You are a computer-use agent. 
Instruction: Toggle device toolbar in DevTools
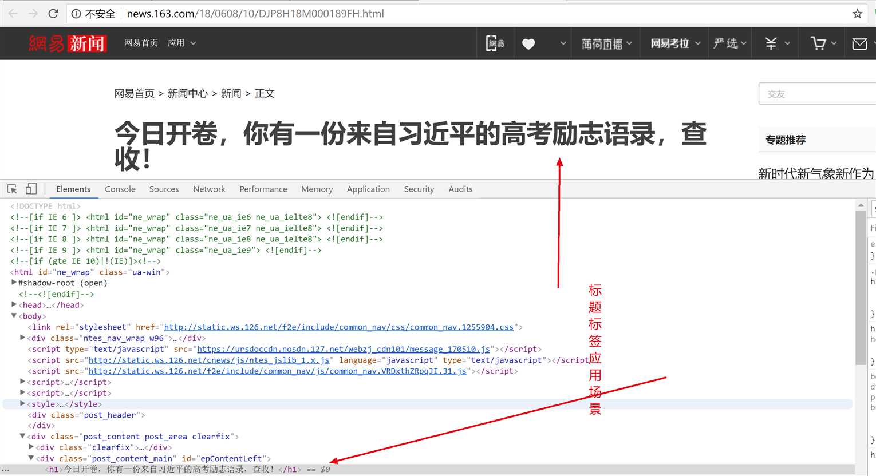(x=31, y=189)
